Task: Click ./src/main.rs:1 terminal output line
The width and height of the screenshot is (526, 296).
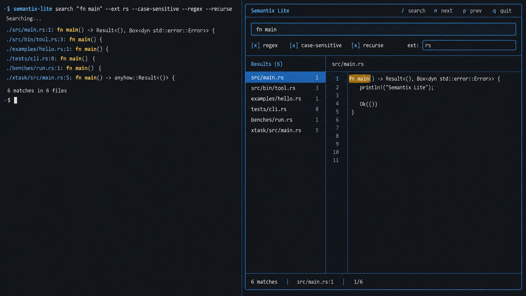Action: pyautogui.click(x=110, y=30)
